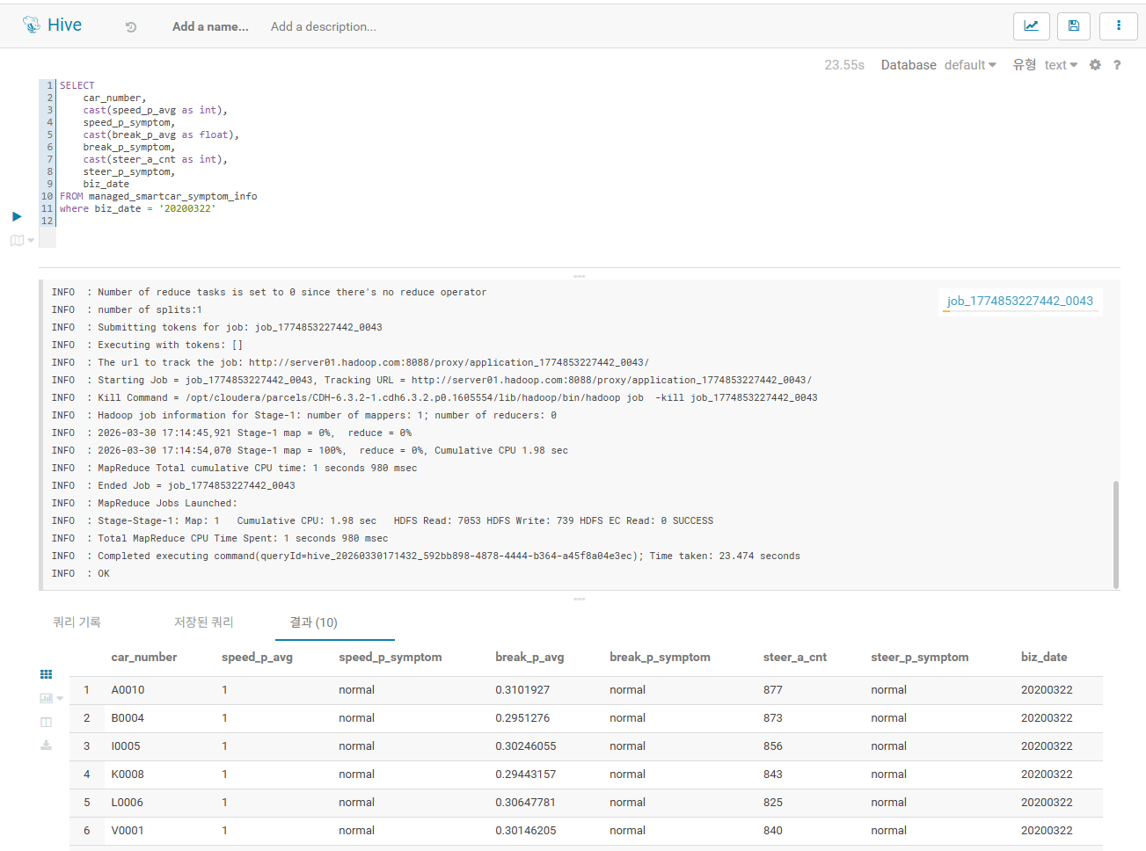Click the history clock icon near Hive

[x=131, y=27]
